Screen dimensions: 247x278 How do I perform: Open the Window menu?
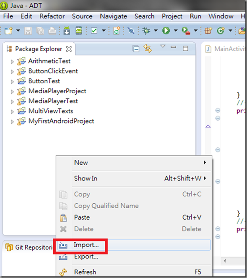[221, 16]
